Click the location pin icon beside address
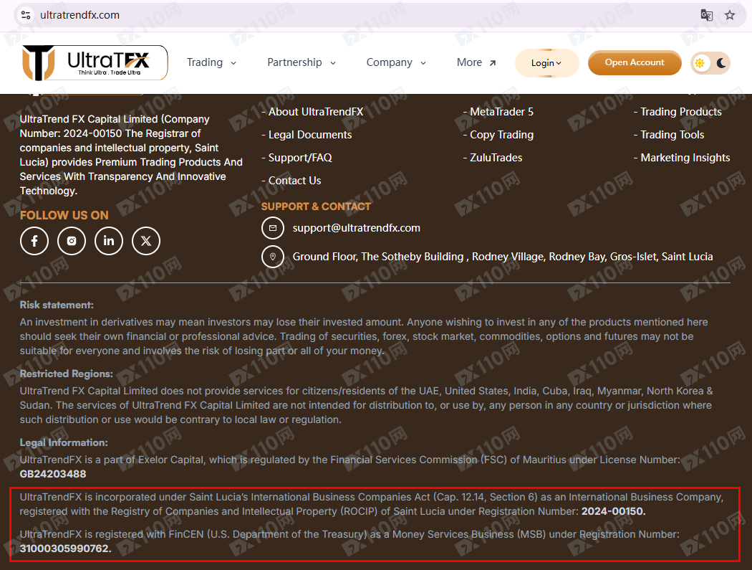The image size is (752, 570). 272,257
